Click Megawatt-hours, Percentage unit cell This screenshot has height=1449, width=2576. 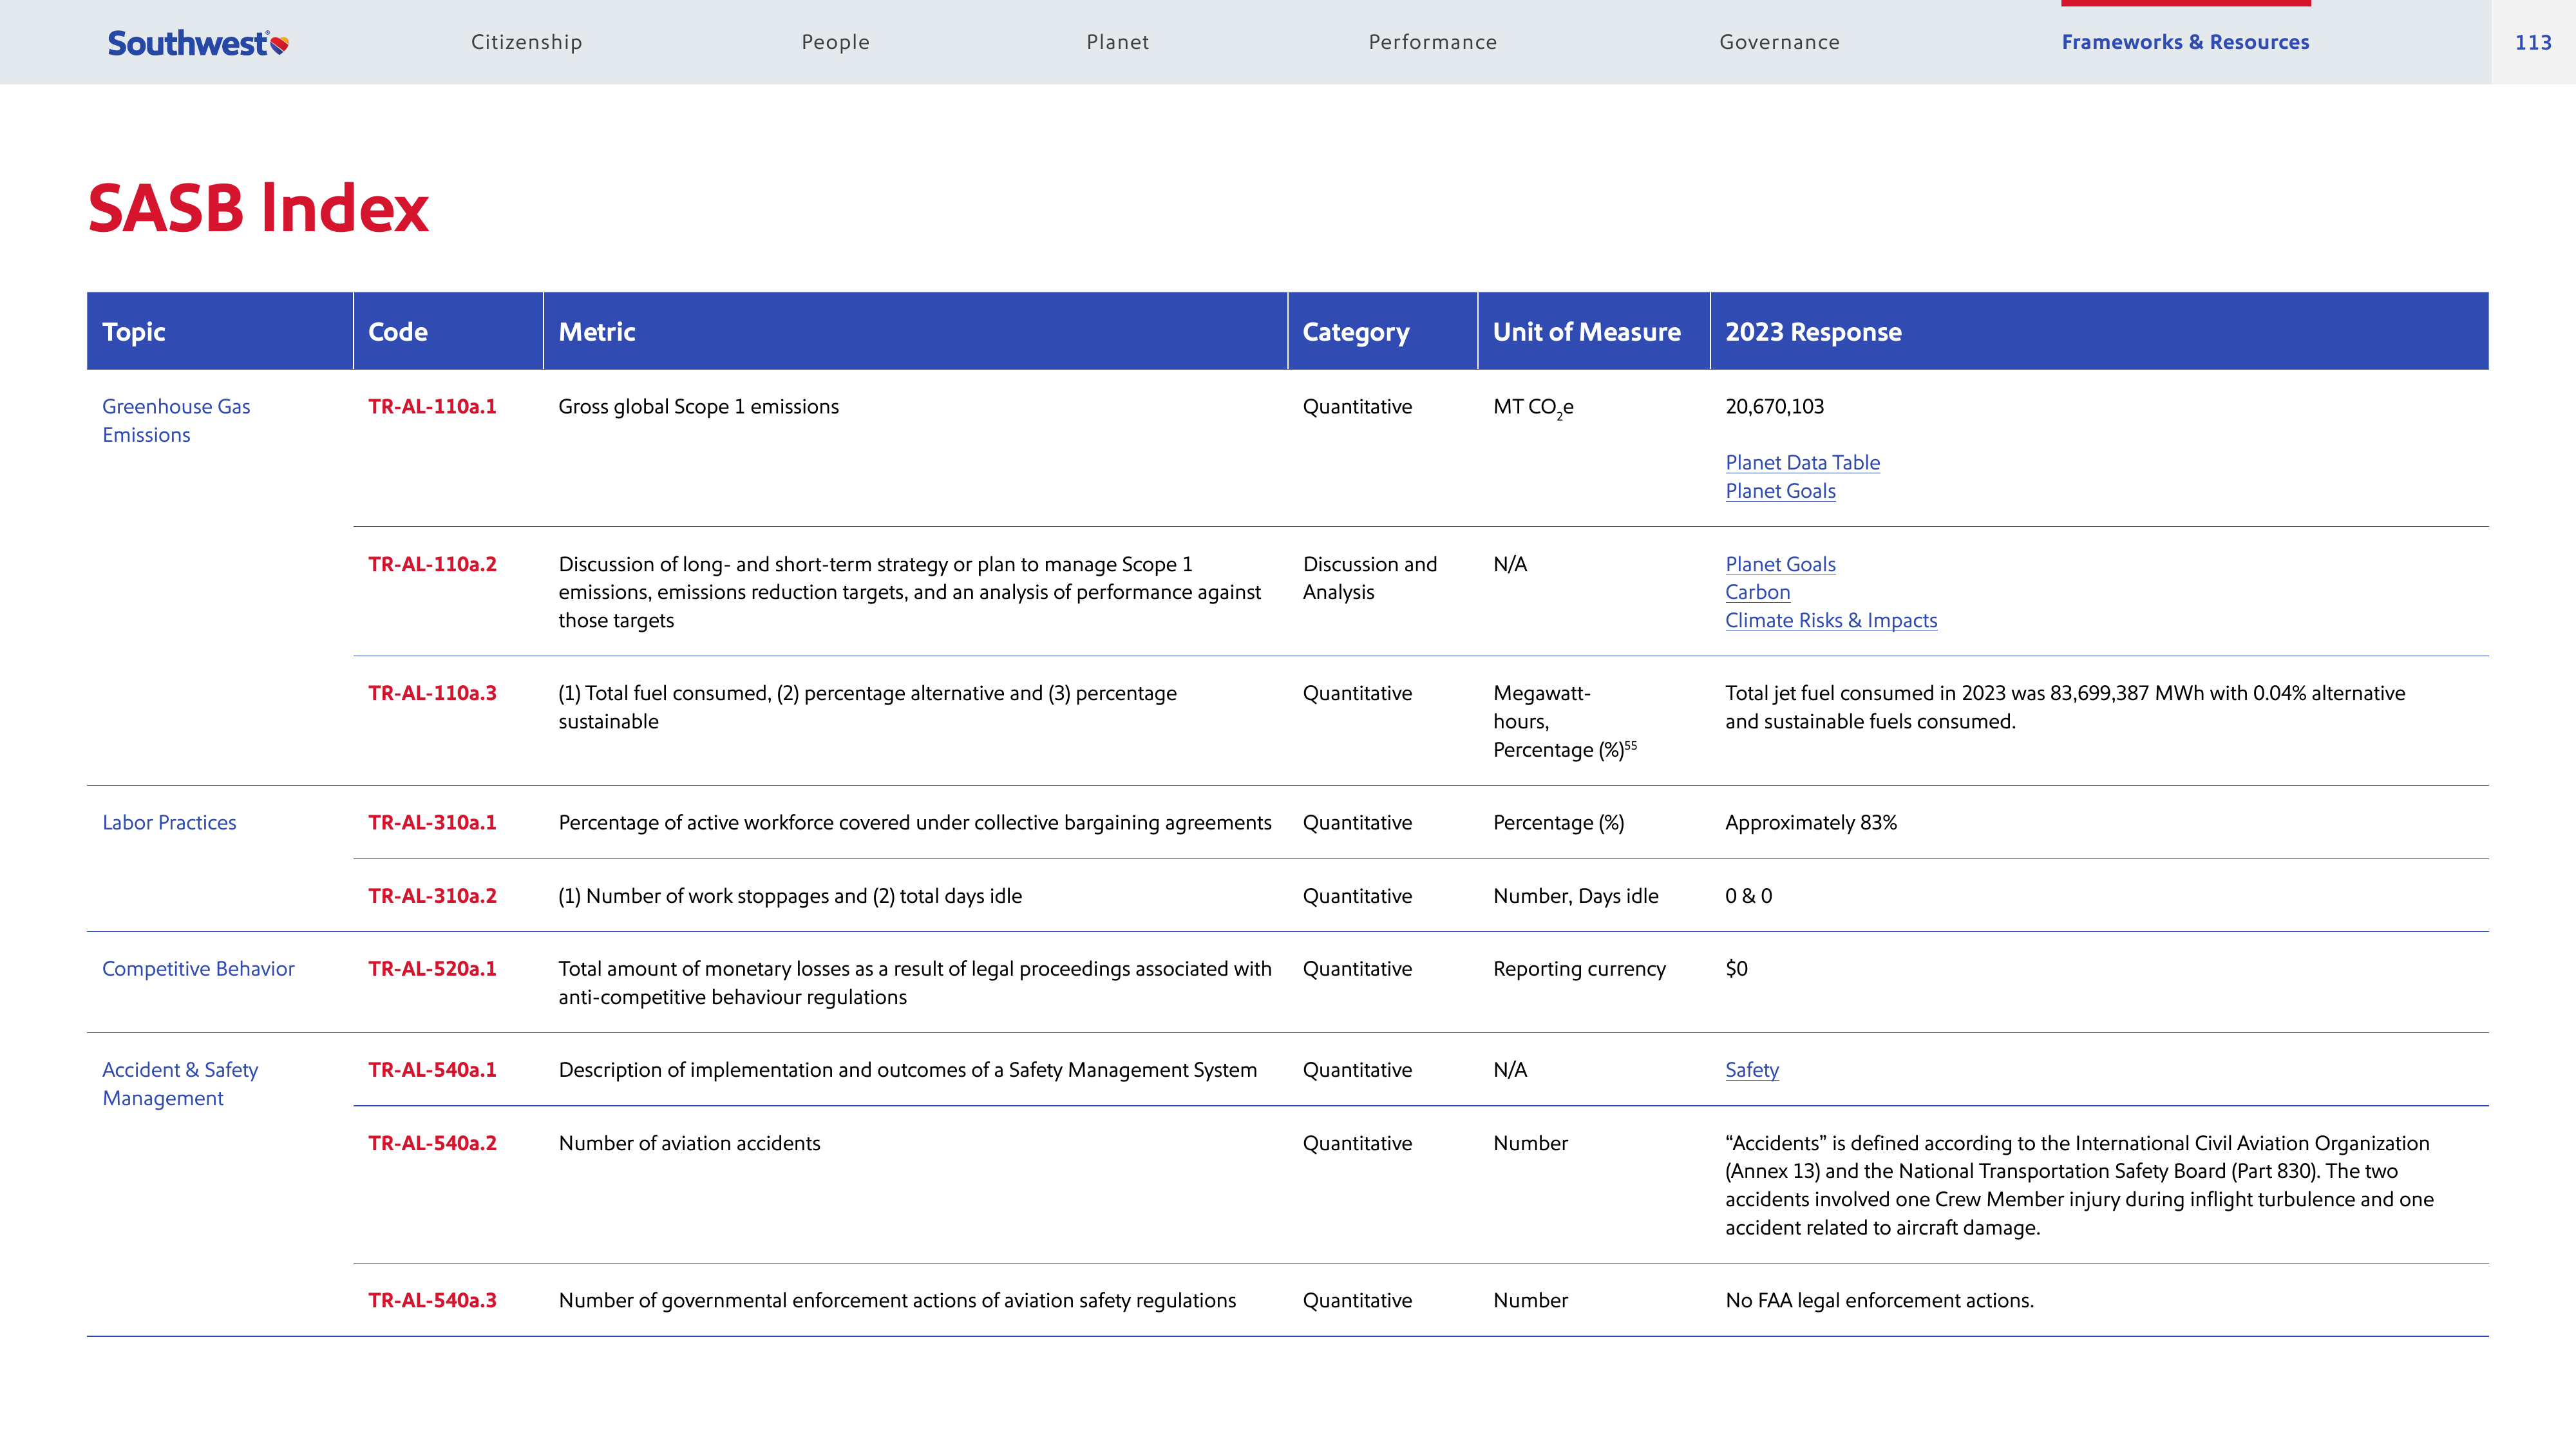click(x=1565, y=721)
